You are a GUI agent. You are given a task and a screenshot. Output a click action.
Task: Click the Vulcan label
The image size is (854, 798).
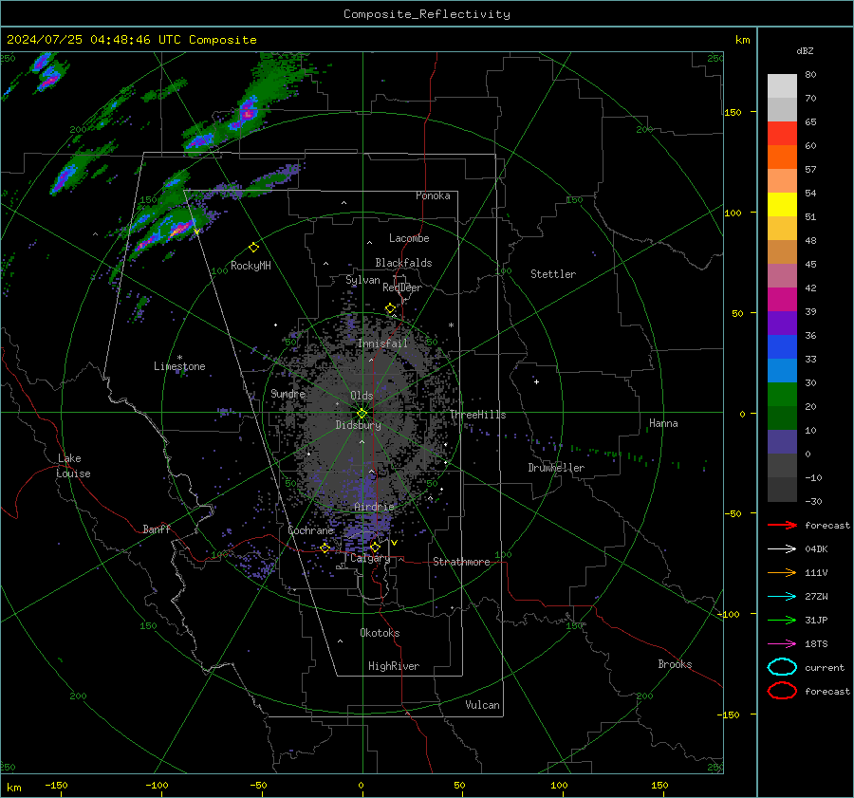(x=482, y=705)
